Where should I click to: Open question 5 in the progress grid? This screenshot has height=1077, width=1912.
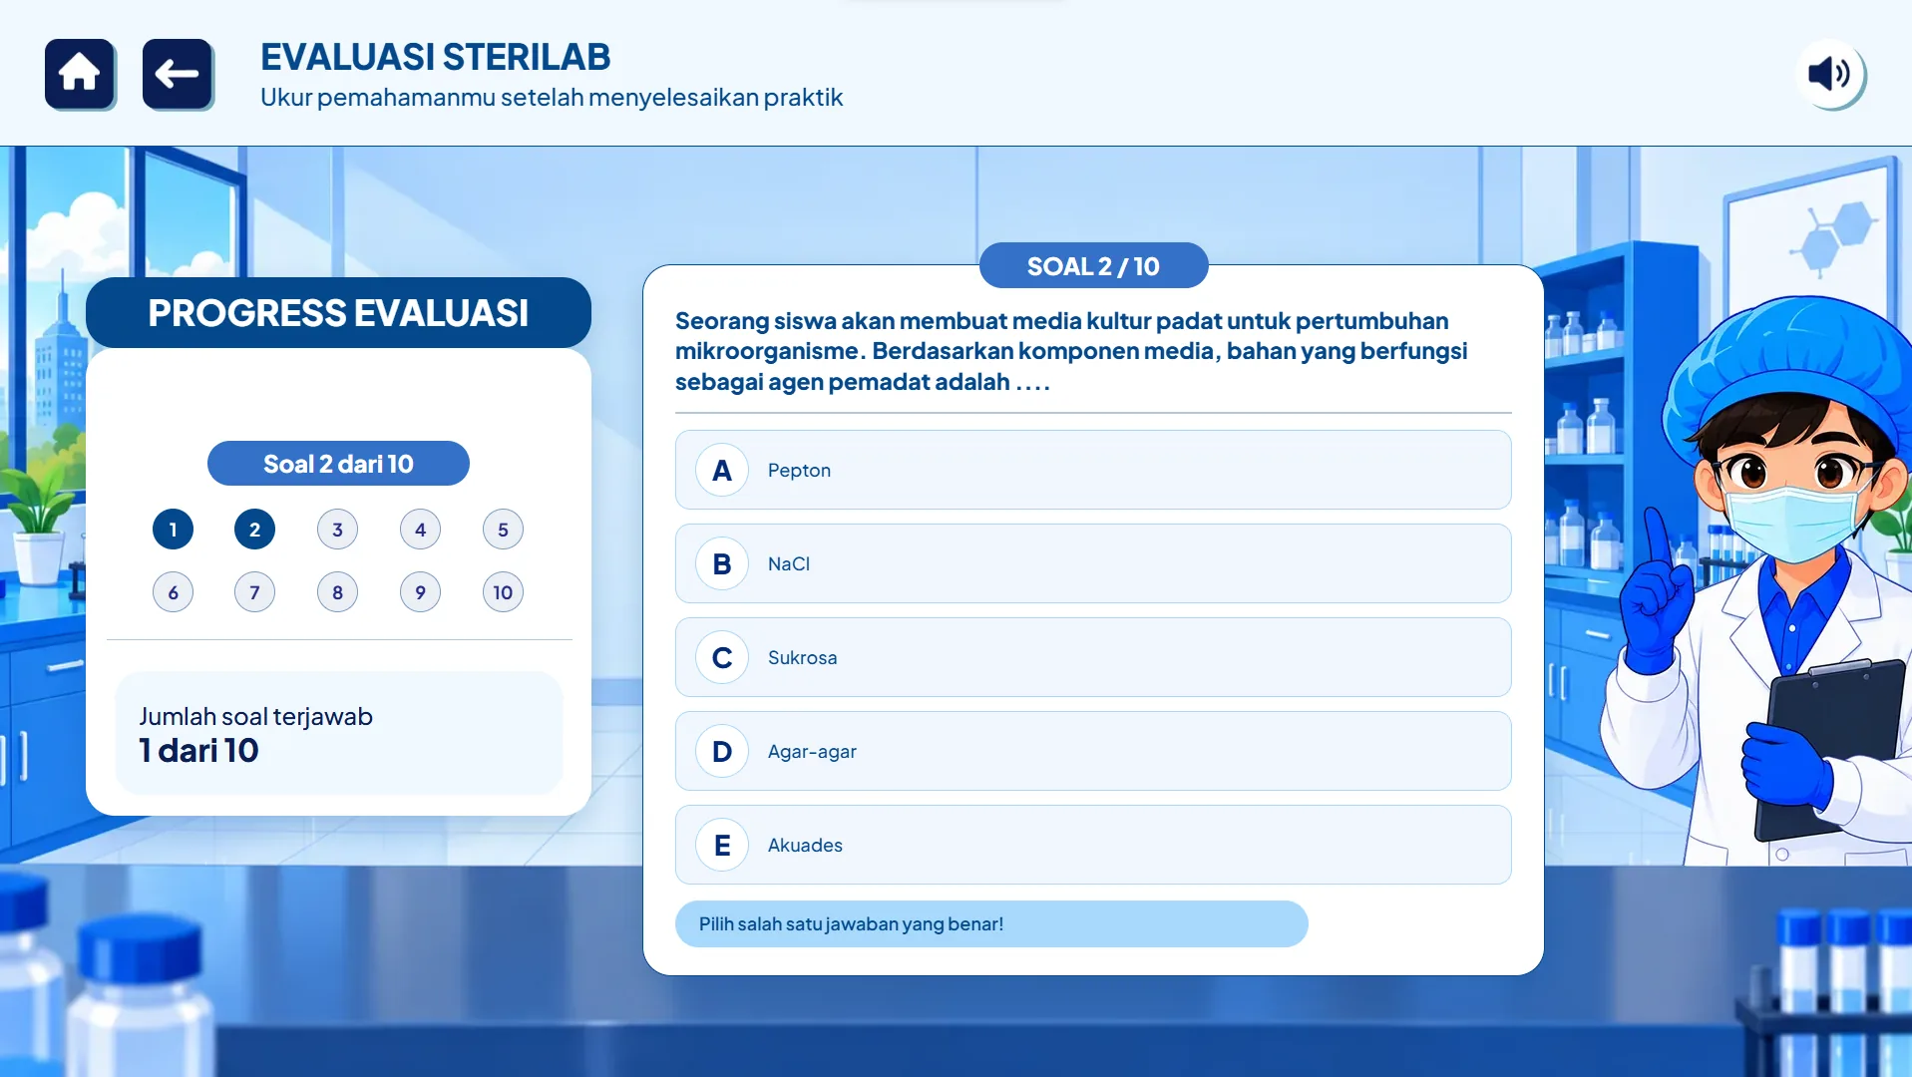(x=503, y=530)
